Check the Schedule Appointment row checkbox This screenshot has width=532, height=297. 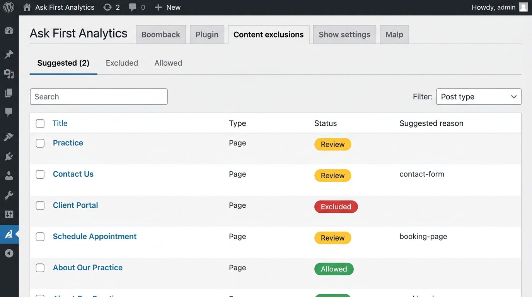[40, 237]
